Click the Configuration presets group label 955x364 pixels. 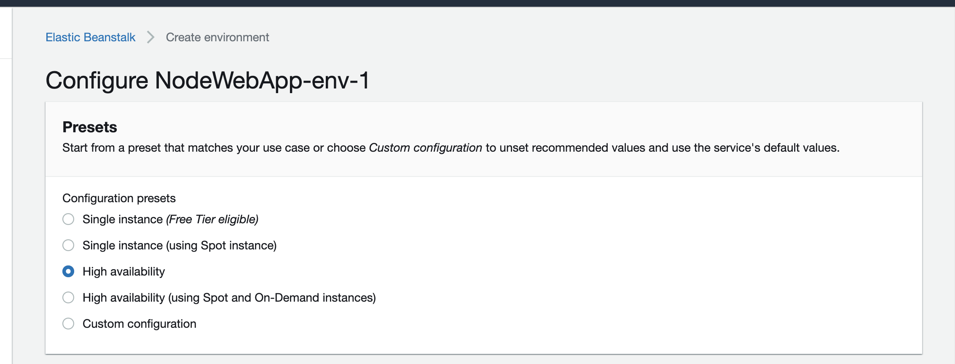(119, 198)
